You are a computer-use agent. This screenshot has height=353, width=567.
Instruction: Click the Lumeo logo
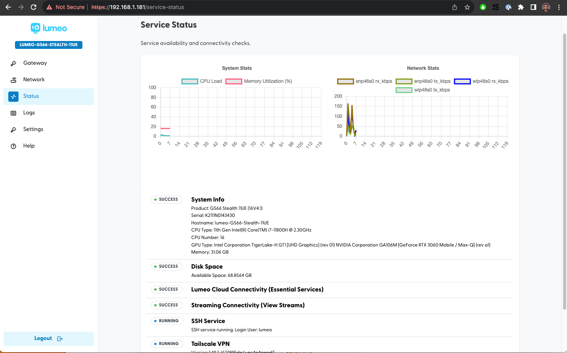[x=49, y=28]
